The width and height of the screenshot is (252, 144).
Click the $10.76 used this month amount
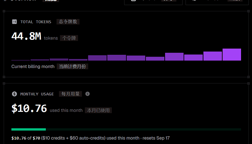[29, 109]
